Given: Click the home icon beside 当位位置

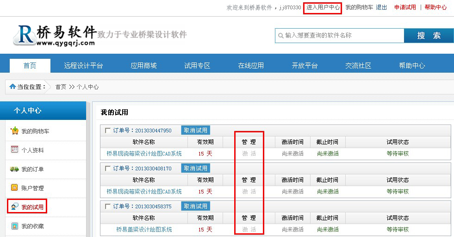Looking at the screenshot, I should (x=12, y=87).
